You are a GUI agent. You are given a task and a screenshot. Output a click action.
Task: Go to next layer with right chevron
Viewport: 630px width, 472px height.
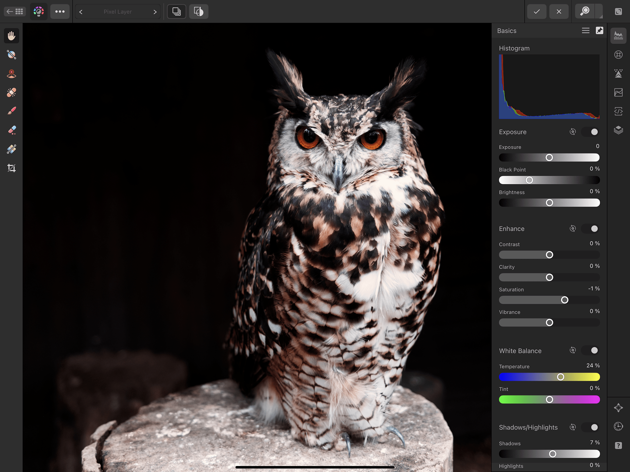pos(155,12)
